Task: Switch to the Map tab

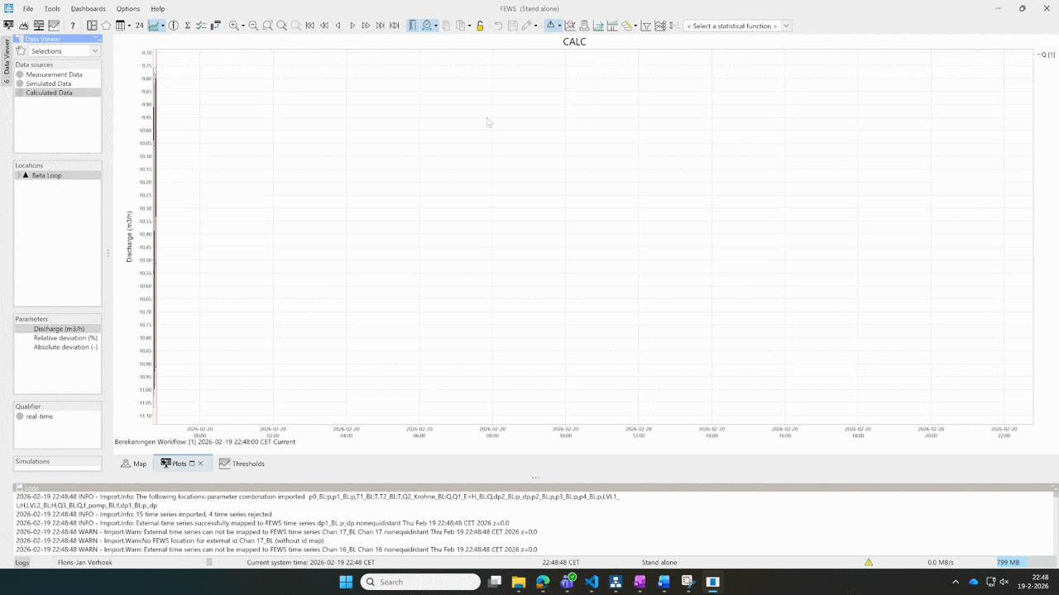Action: tap(133, 464)
